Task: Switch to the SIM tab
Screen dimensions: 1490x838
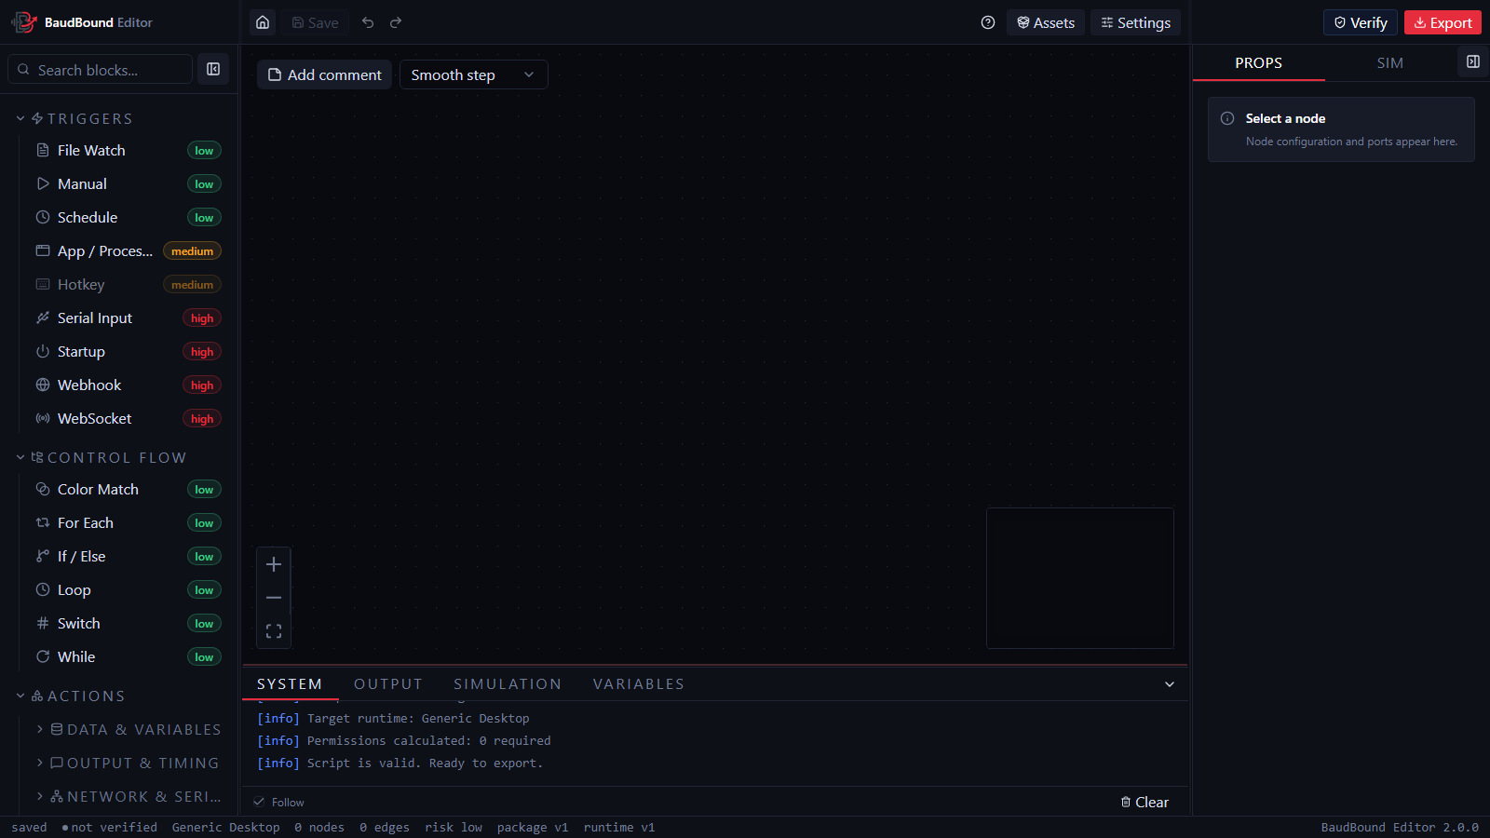Action: pyautogui.click(x=1389, y=62)
